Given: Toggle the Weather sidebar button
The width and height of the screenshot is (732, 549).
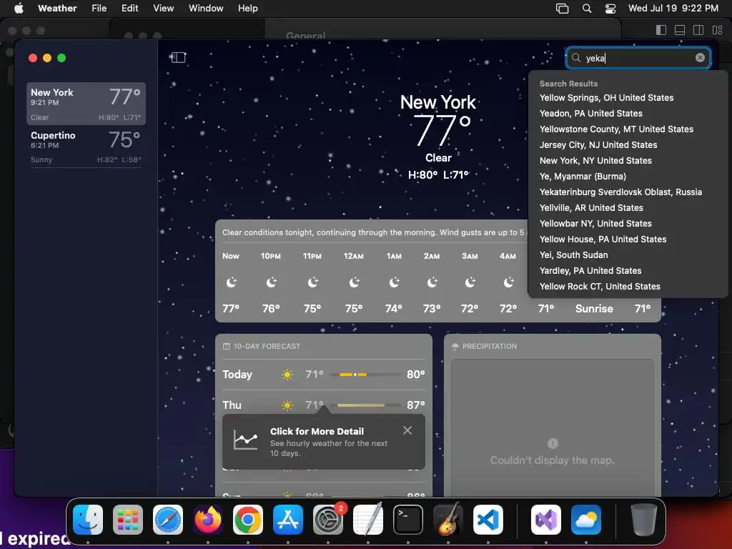Looking at the screenshot, I should pyautogui.click(x=178, y=57).
